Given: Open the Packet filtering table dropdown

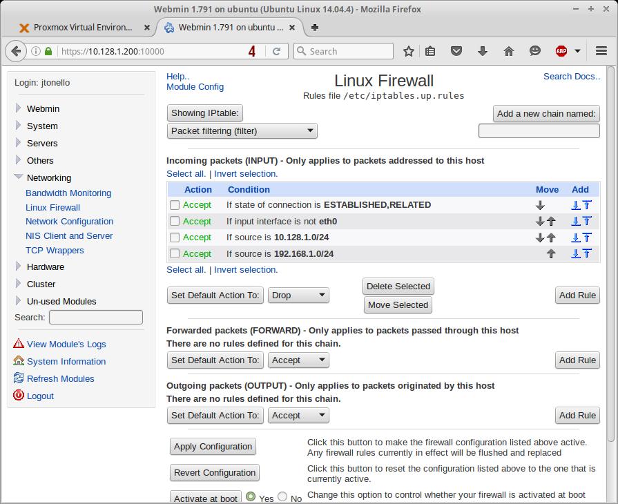Looking at the screenshot, I should (242, 130).
